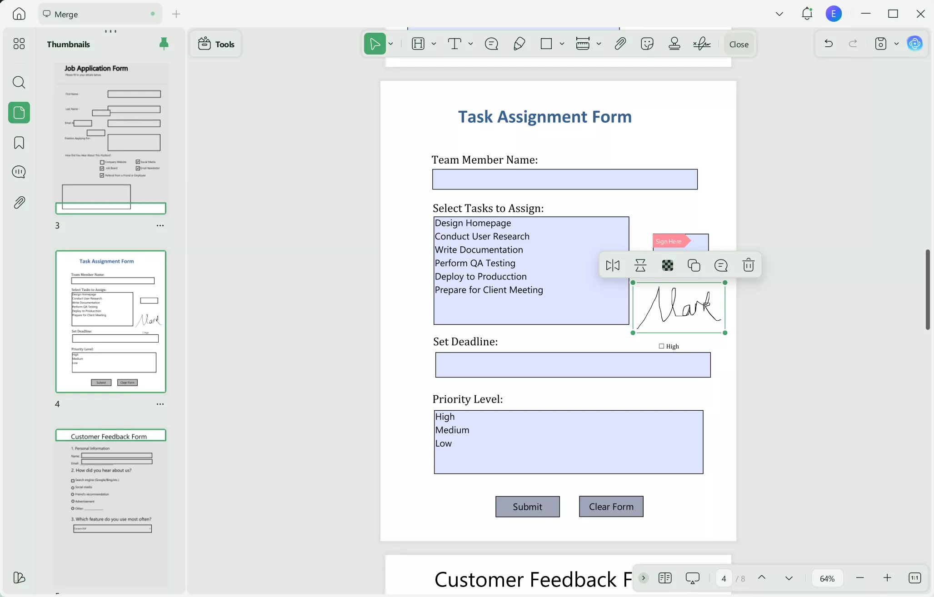
Task: Open the search panel in the sidebar
Action: (x=19, y=82)
